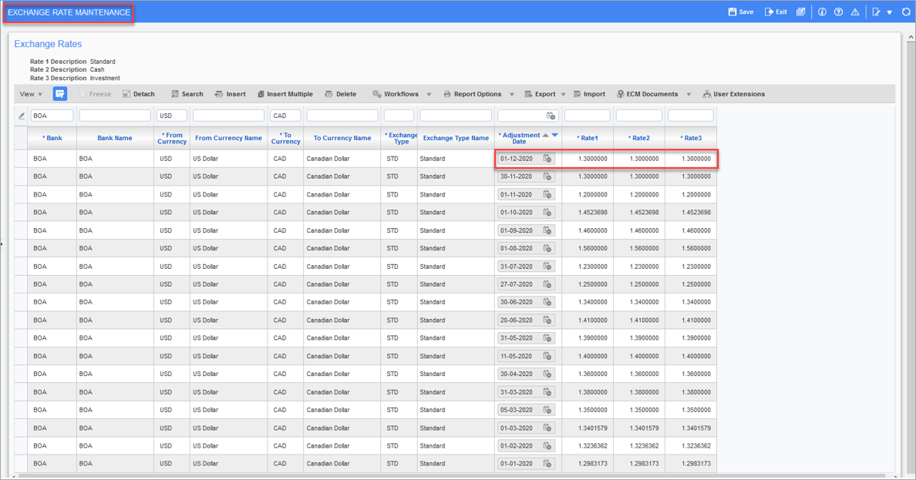Click the Report Options toolbar button
This screenshot has width=916, height=480.
[472, 94]
